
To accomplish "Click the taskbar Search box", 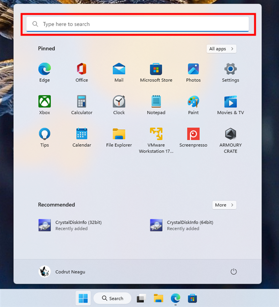I will tap(112, 298).
